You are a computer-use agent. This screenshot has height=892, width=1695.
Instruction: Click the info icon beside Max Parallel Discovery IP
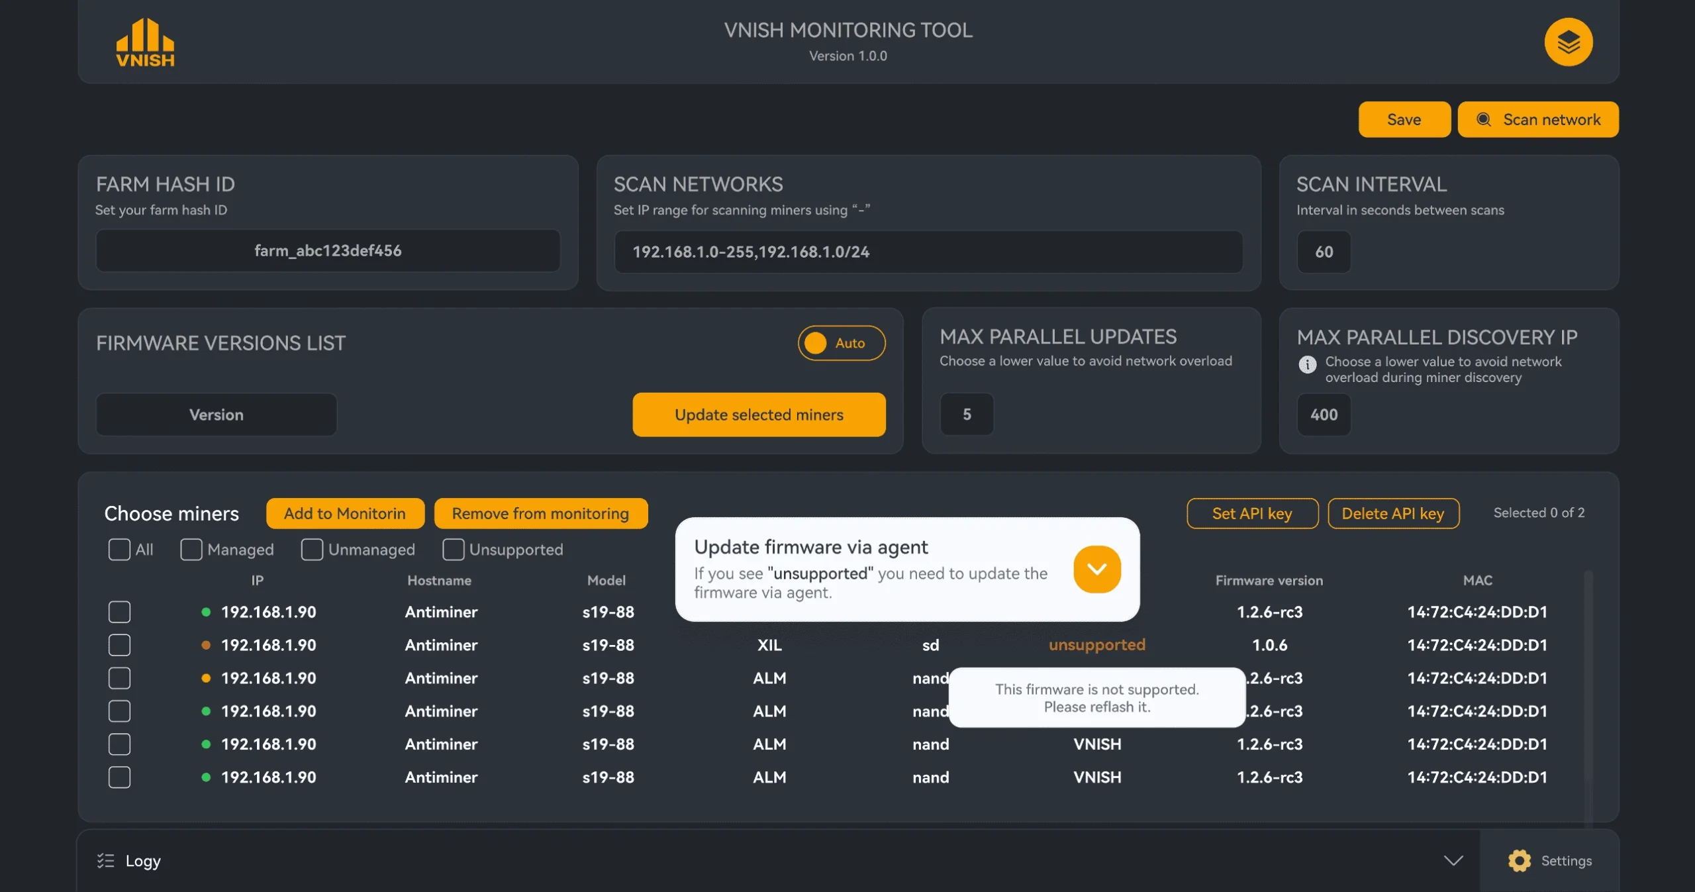coord(1307,364)
